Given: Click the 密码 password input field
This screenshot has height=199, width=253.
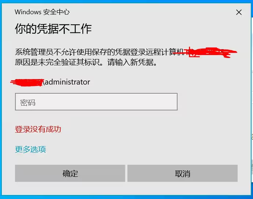Looking at the screenshot, I should [96, 102].
